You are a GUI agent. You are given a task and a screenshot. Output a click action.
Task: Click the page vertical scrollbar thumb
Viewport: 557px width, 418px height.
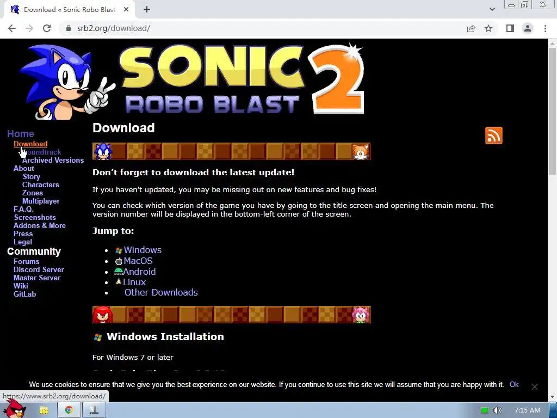pyautogui.click(x=553, y=111)
